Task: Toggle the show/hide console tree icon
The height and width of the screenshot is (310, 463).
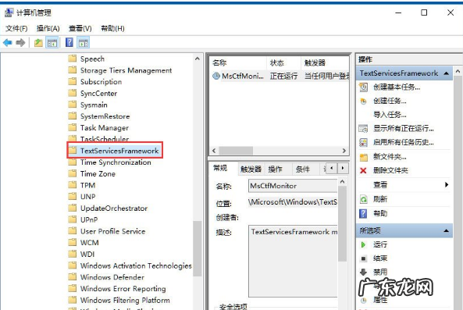Action: (x=52, y=43)
